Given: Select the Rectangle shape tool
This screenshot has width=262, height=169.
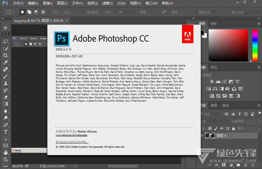Looking at the screenshot, I should pos(6,146).
